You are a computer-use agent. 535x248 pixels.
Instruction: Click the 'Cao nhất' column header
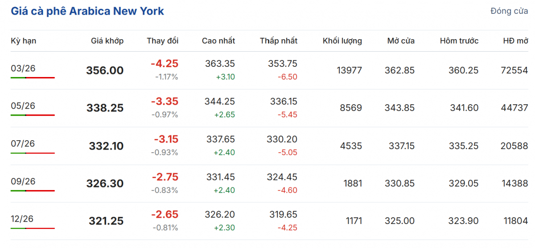[x=218, y=41]
